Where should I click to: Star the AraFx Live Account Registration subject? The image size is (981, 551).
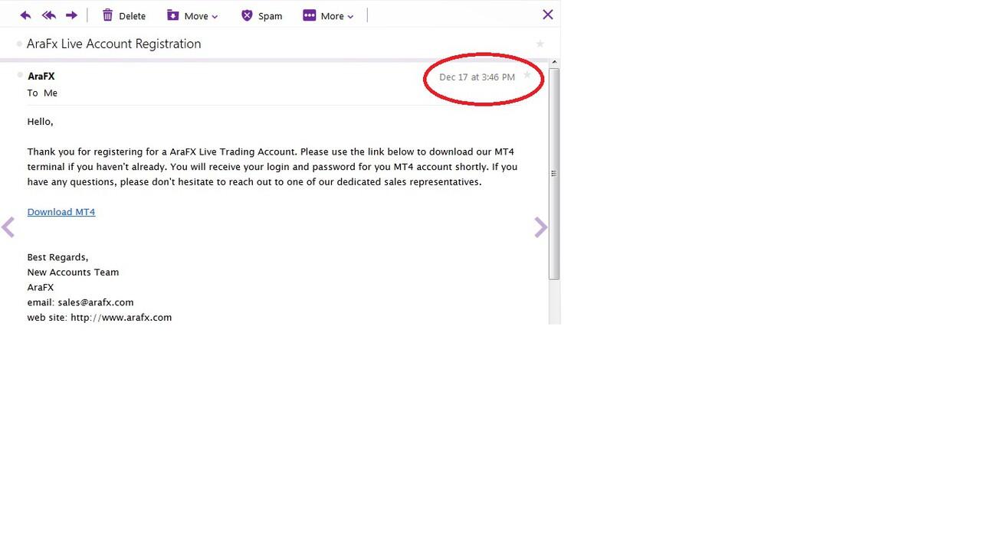(540, 44)
